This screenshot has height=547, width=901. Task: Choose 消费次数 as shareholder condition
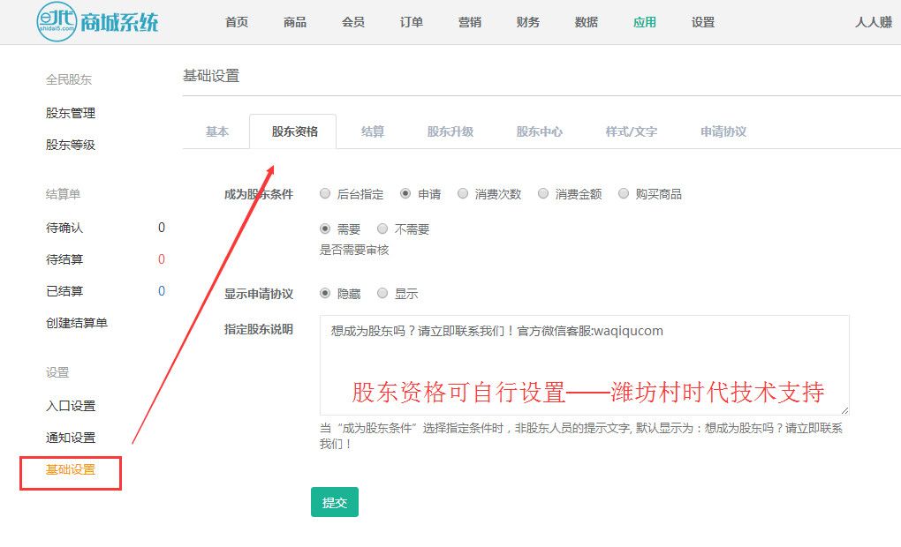coord(463,194)
